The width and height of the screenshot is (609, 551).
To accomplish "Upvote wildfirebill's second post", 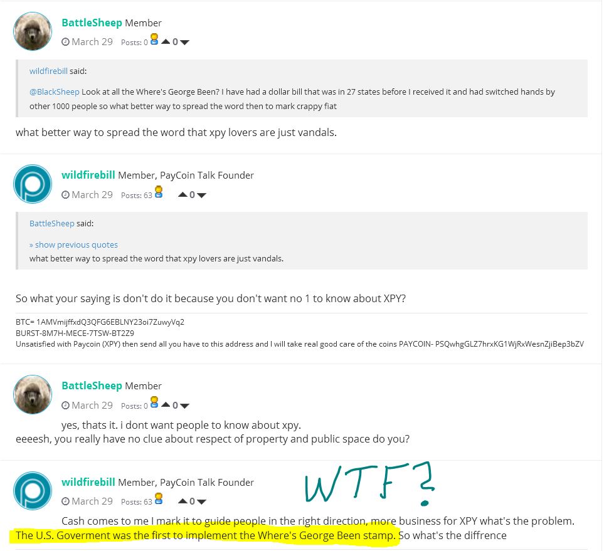I will [x=183, y=194].
